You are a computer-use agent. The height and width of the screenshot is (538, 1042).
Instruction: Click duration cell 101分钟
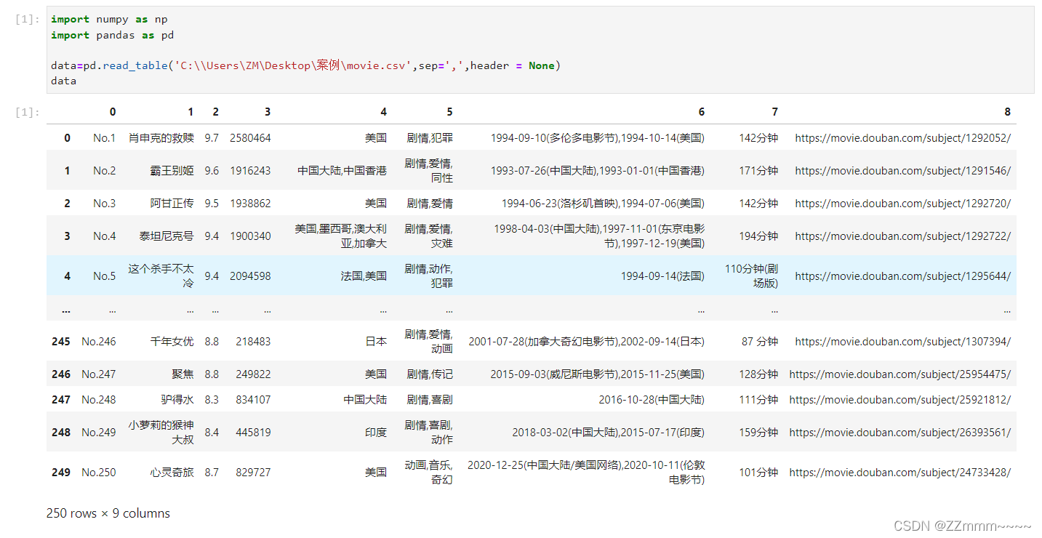(x=758, y=472)
